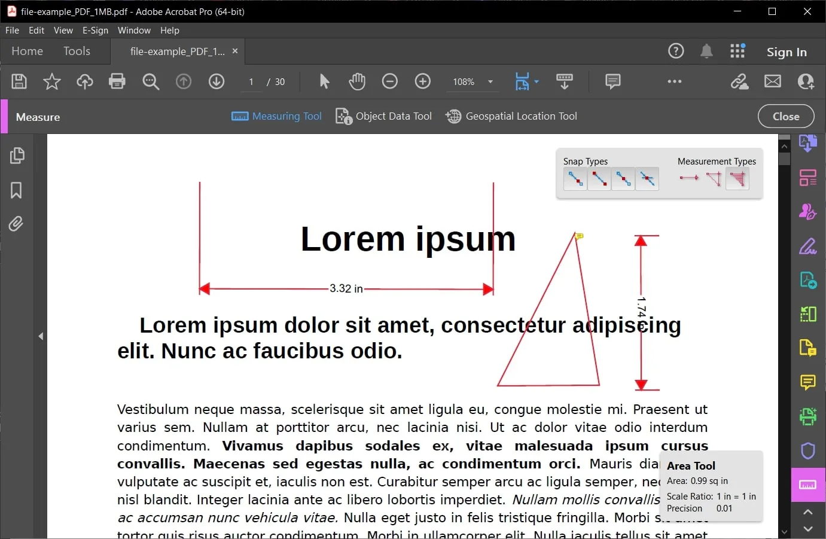Go to next page arrow
This screenshot has height=539, width=826.
tap(217, 81)
